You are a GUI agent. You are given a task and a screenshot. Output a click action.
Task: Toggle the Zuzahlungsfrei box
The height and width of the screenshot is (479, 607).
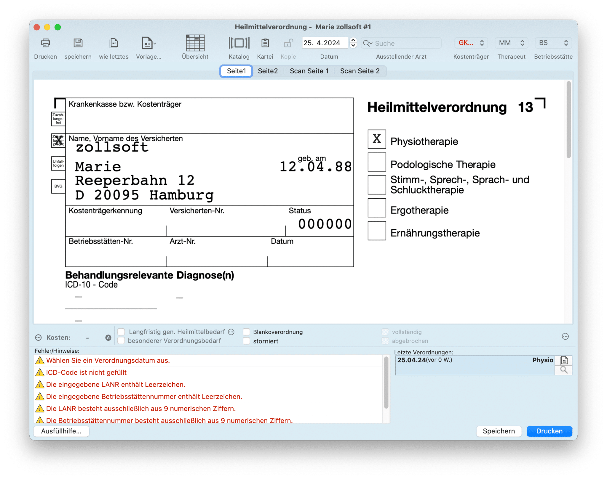pyautogui.click(x=58, y=119)
